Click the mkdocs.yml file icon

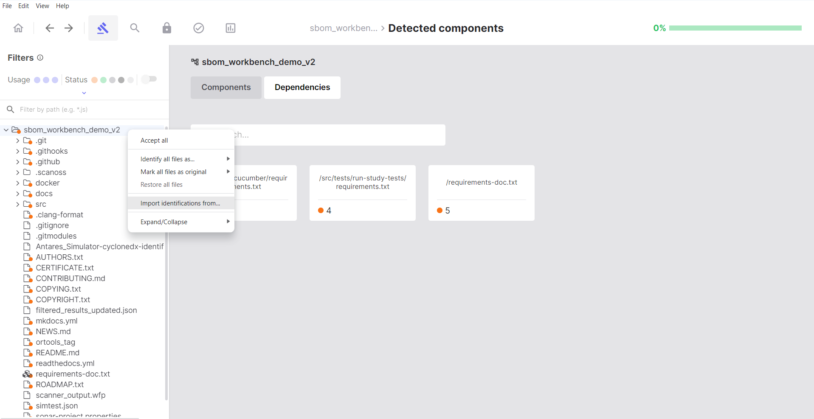pyautogui.click(x=28, y=321)
